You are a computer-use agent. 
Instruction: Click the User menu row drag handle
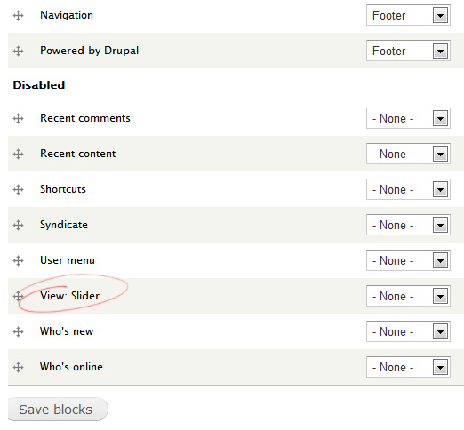(18, 260)
